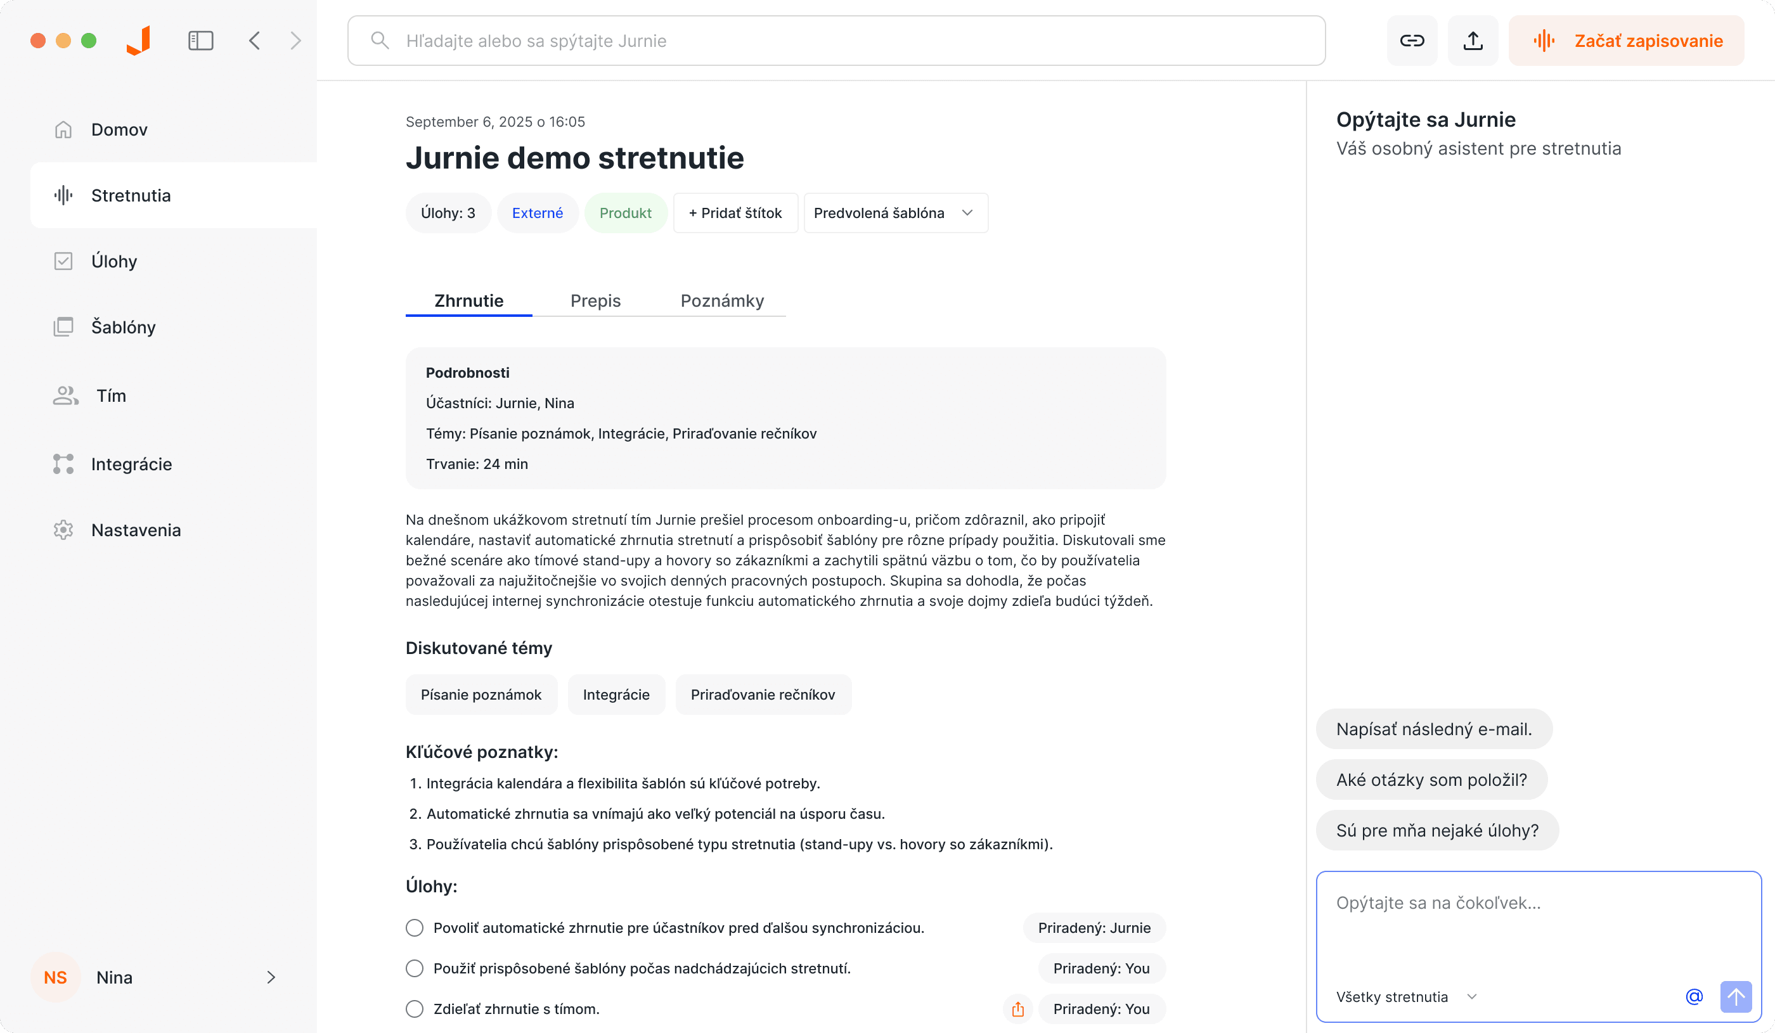Copy the meeting link icon
This screenshot has height=1033, width=1775.
point(1412,40)
